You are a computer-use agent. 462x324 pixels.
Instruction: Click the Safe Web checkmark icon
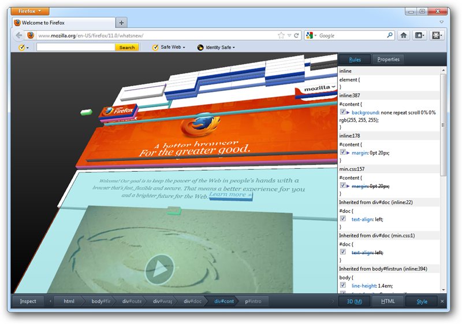[x=155, y=47]
